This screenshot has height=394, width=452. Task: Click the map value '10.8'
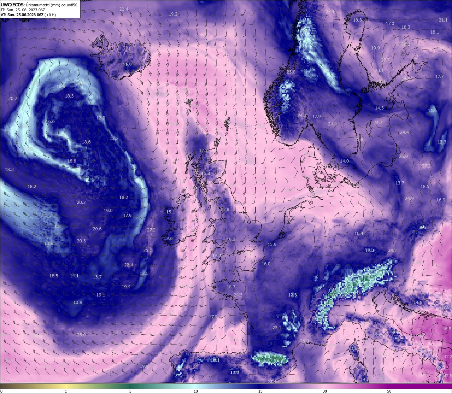[x=234, y=372]
